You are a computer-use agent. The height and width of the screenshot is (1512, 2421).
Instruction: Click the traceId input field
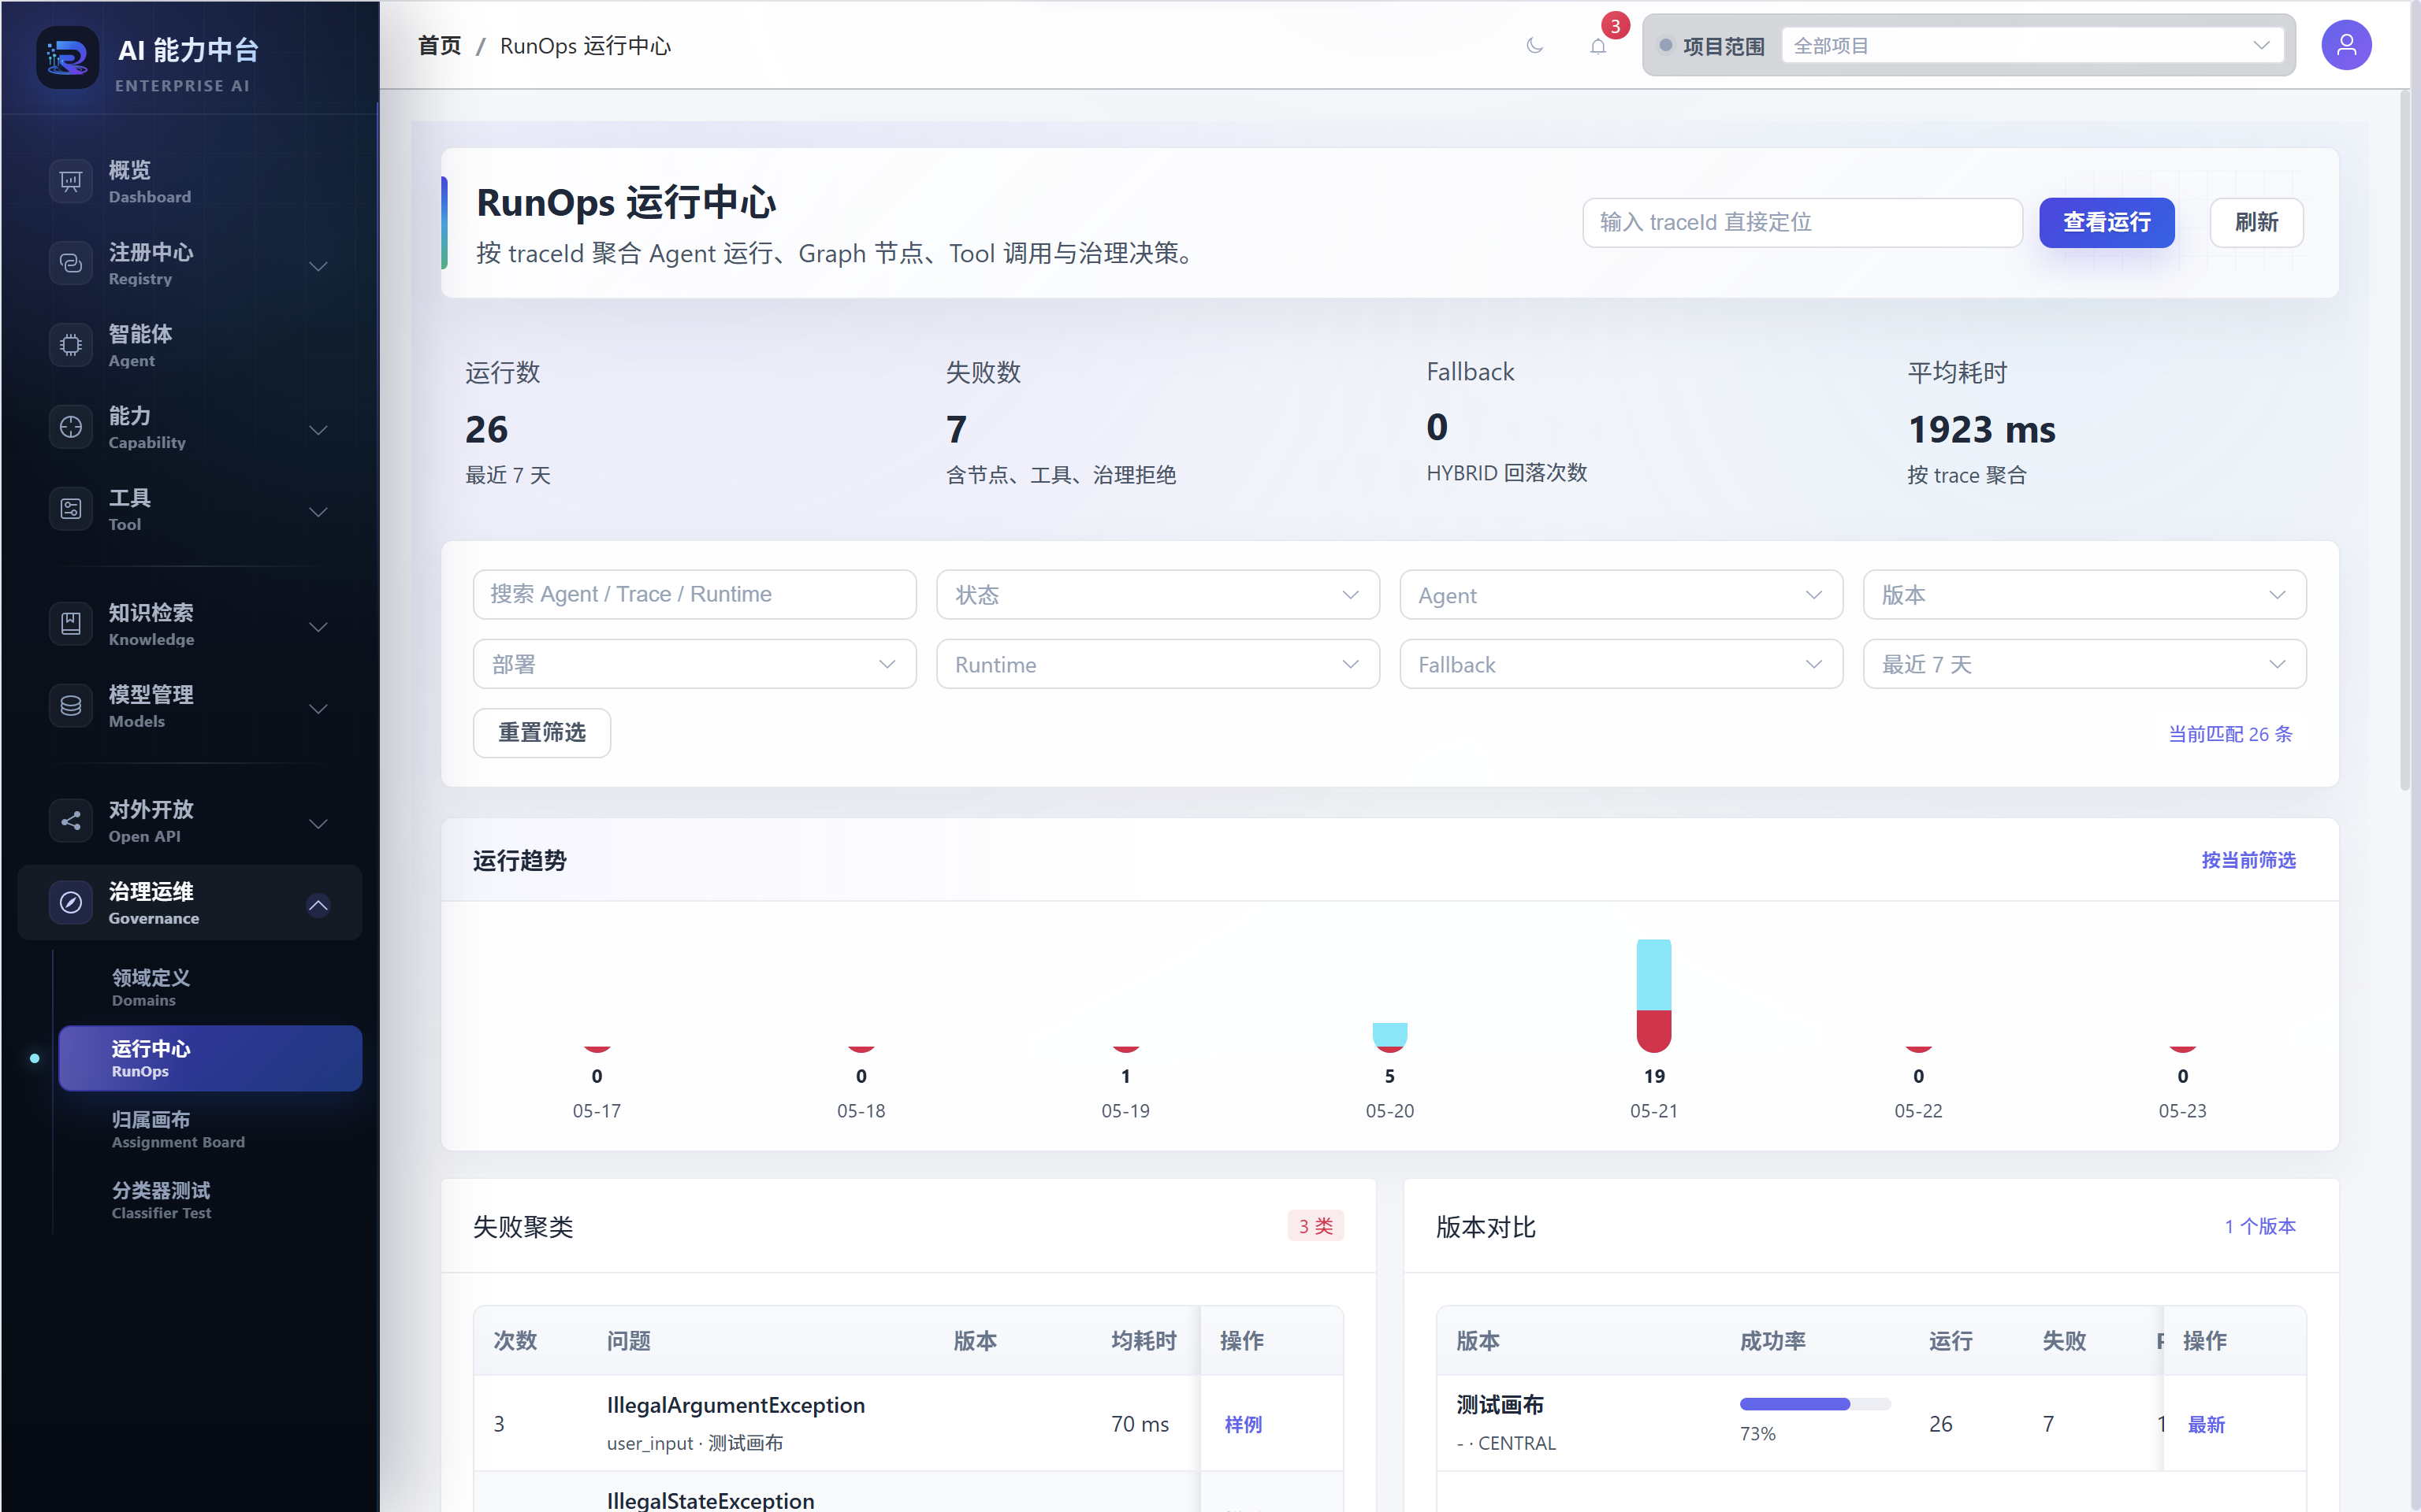click(x=1802, y=222)
